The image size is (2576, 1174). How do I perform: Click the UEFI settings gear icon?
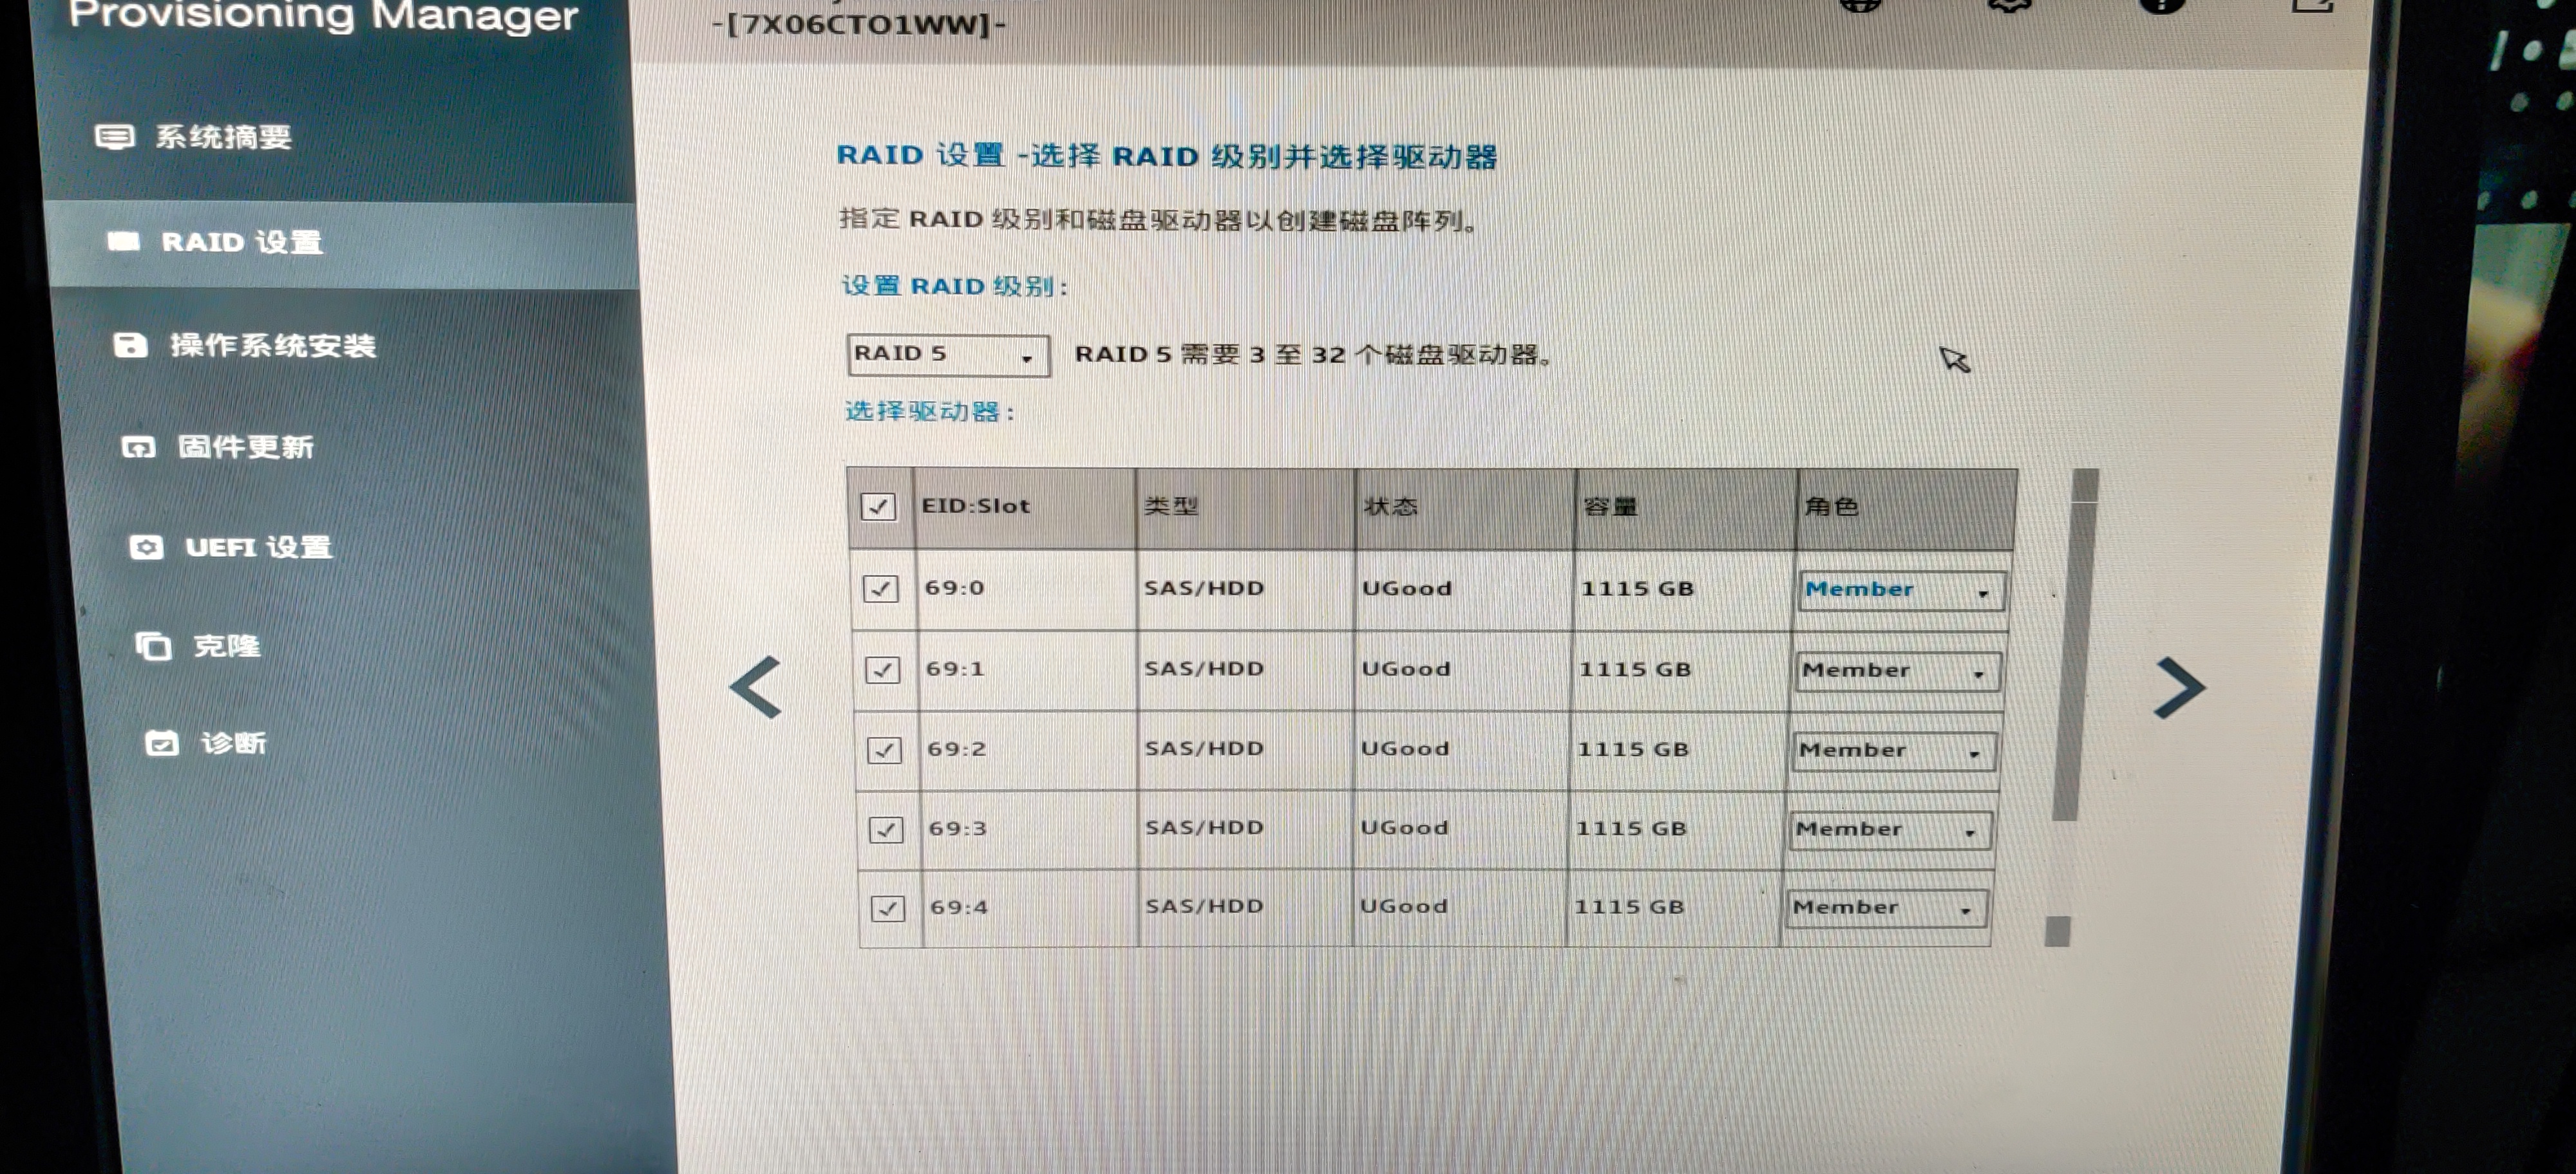146,546
